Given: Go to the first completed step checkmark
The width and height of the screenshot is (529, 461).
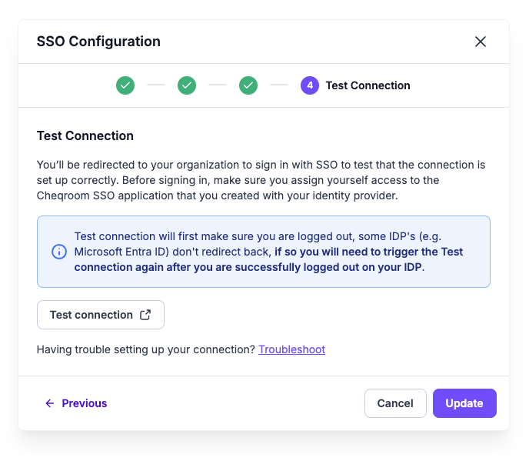Looking at the screenshot, I should 125,85.
